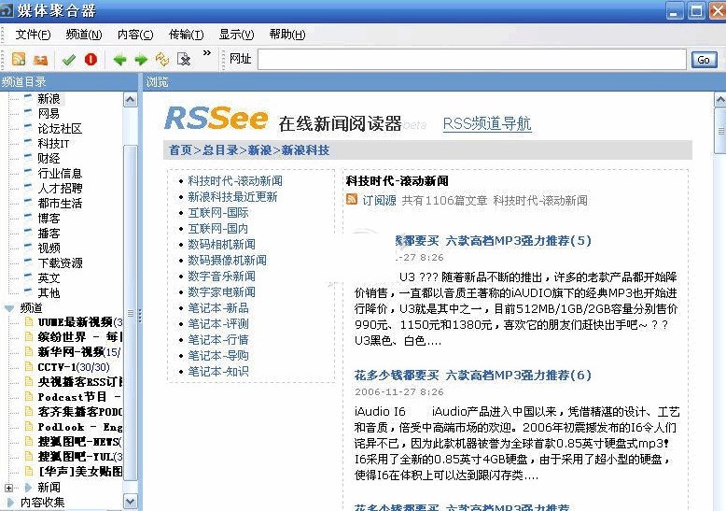The image size is (726, 511).
Task: Select 财经 in the channel directory
Action: pos(49,159)
